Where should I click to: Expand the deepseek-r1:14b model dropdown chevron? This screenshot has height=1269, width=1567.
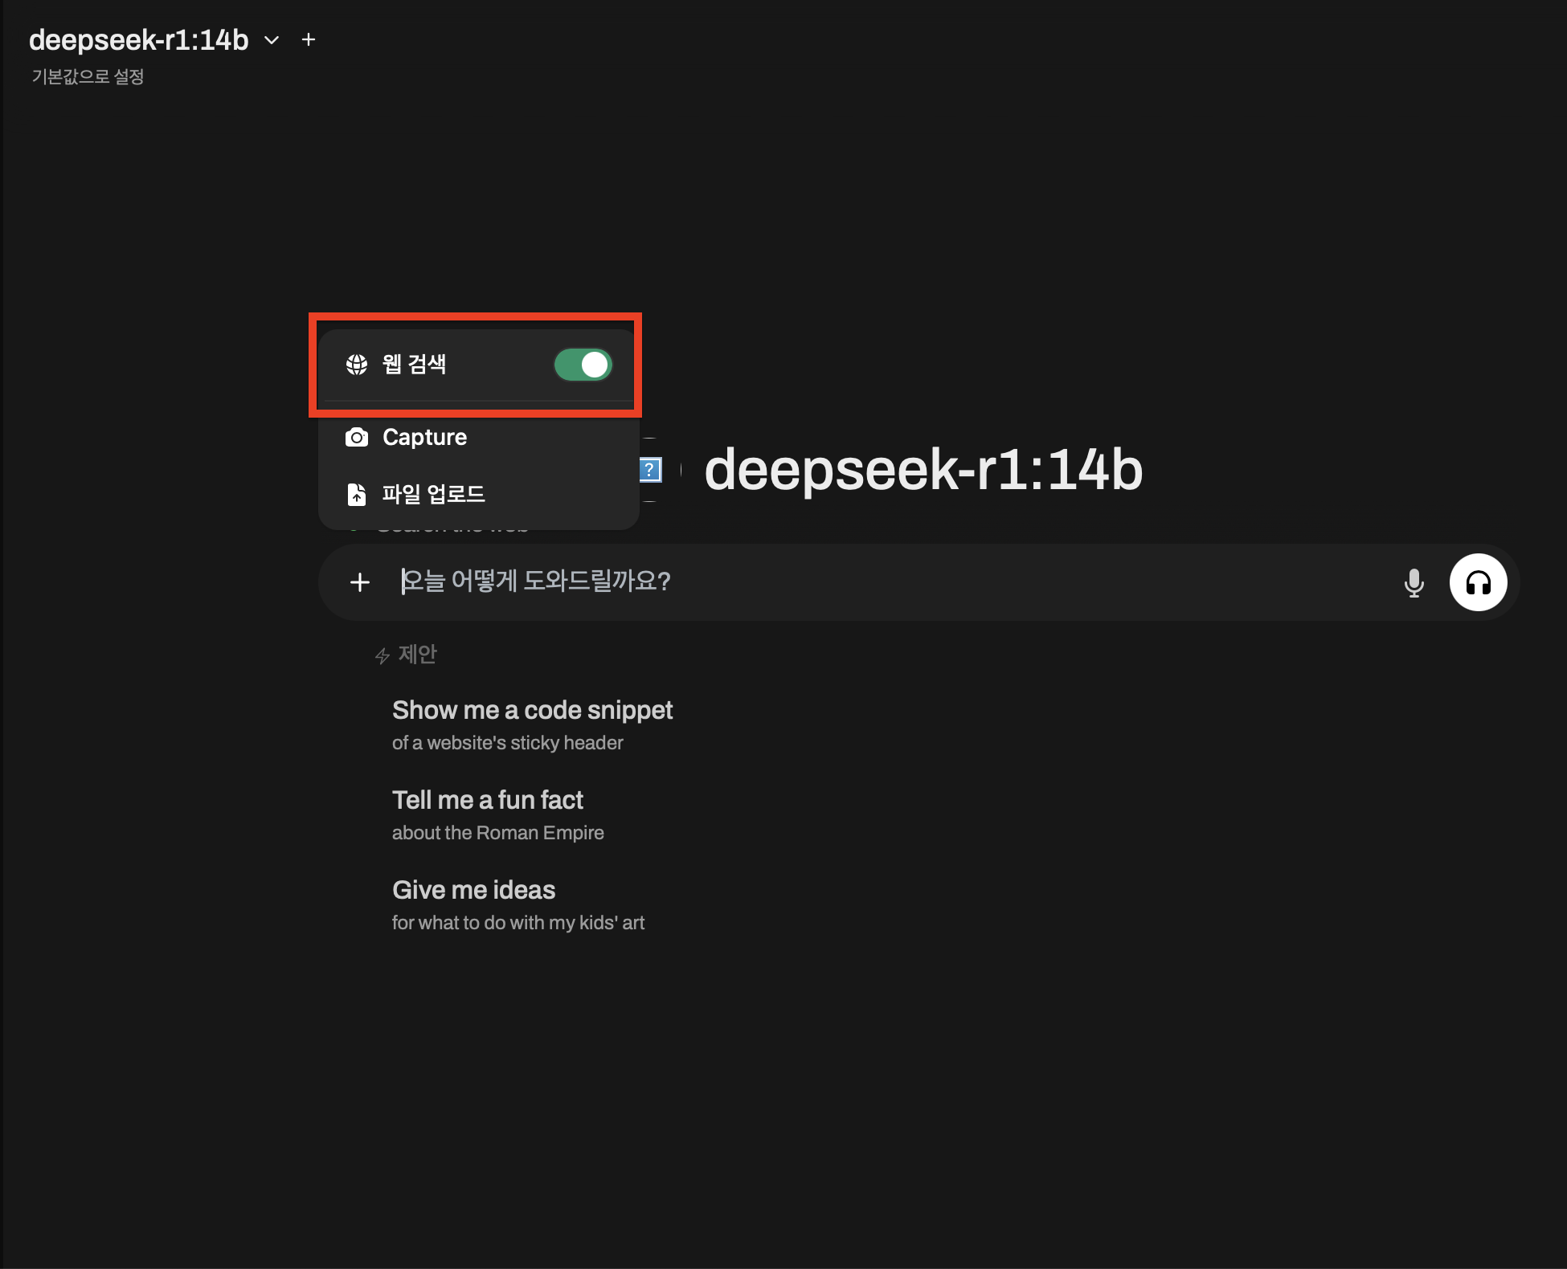pos(272,40)
